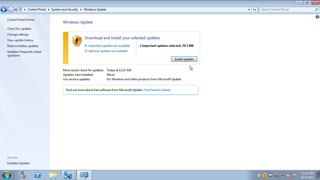320x180 pixels.
Task: Click the Windows Update breadcrumb segment
Action: click(x=95, y=9)
